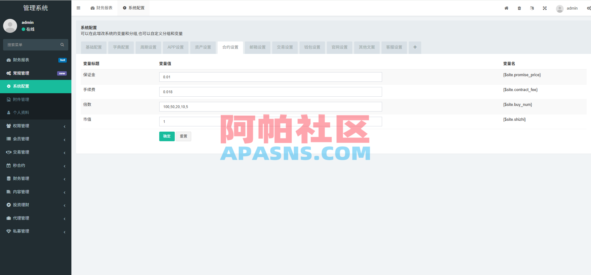Screen dimensions: 591x275
Task: Click the settings cogs icon at top right
Action: pyautogui.click(x=589, y=8)
